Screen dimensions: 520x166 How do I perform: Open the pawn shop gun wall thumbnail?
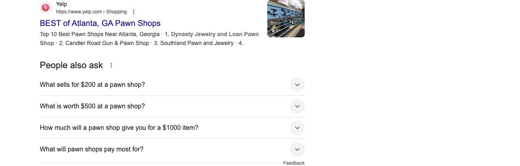pyautogui.click(x=286, y=19)
